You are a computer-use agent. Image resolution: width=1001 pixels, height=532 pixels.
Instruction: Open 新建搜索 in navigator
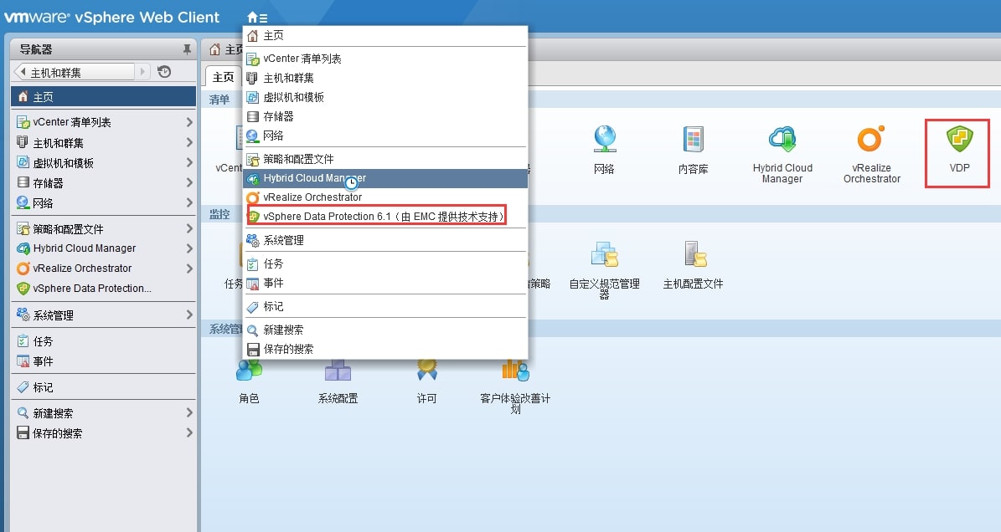pyautogui.click(x=103, y=413)
